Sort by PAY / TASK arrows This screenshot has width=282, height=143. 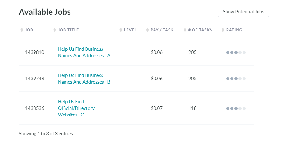148,30
